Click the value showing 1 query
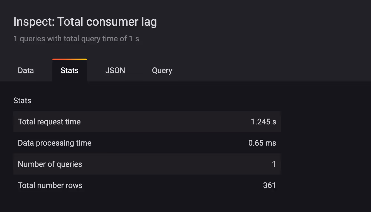This screenshot has width=371, height=212. point(274,164)
